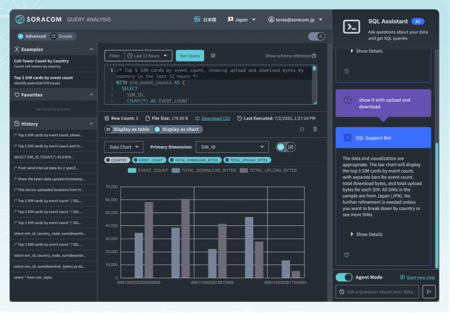The height and width of the screenshot is (313, 450).
Task: Open schema reference help icon
Action: pyautogui.click(x=314, y=56)
